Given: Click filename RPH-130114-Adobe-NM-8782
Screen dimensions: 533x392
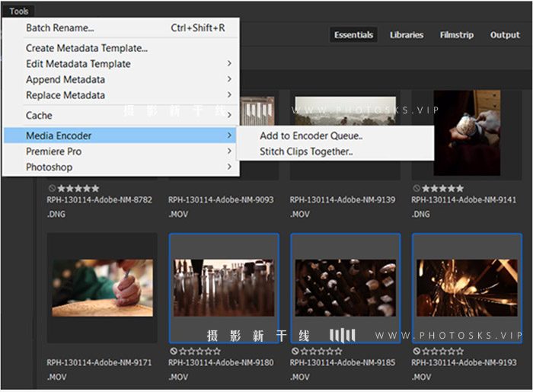Looking at the screenshot, I should pos(99,199).
